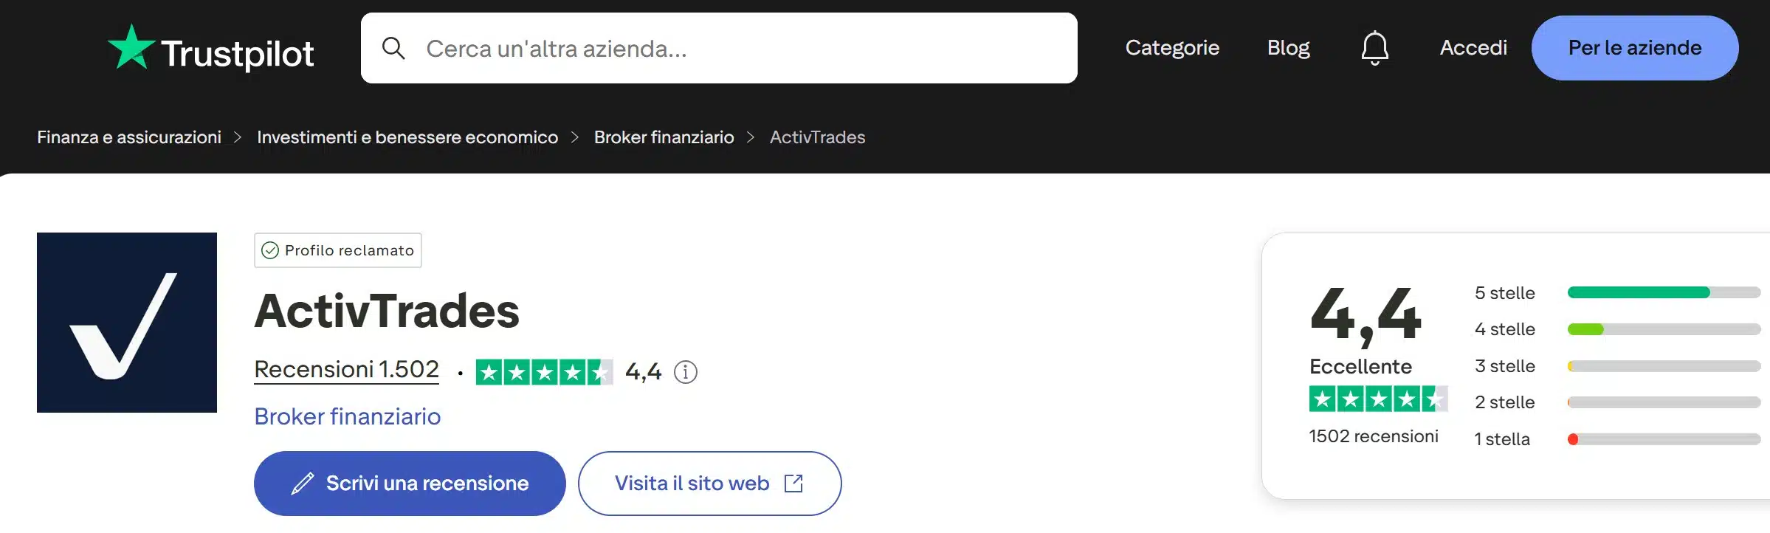Select the Profilo reclamato badge

337,250
